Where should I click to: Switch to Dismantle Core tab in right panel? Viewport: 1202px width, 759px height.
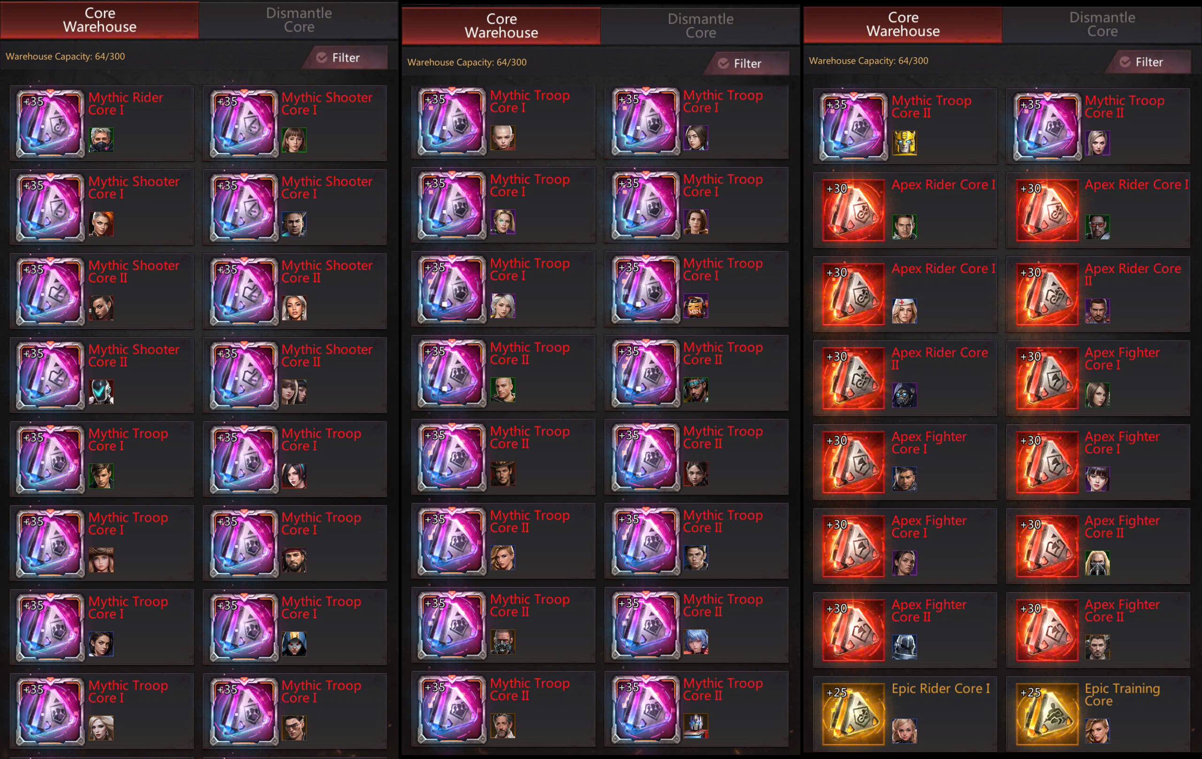(x=1102, y=24)
